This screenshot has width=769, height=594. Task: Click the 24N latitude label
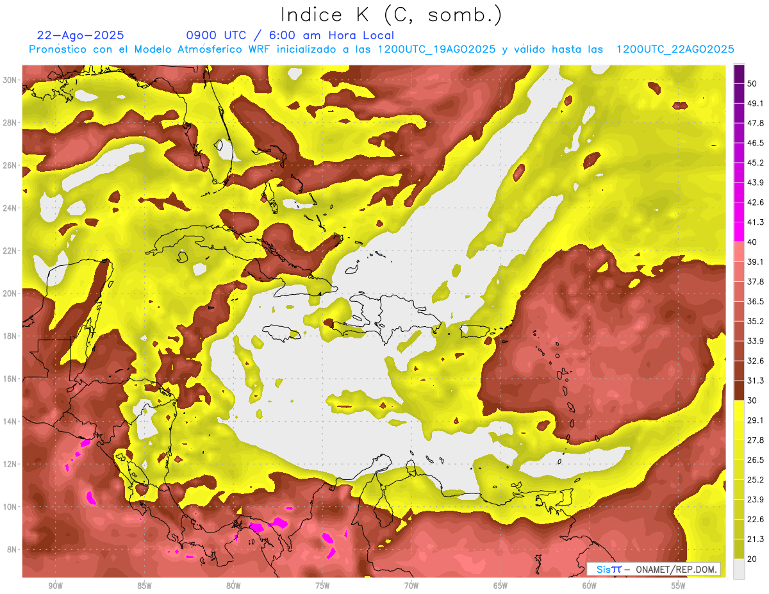[10, 208]
